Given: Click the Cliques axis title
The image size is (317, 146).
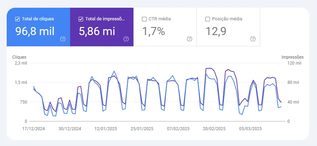Looking at the screenshot, I should (x=19, y=57).
